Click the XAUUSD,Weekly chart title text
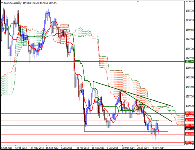Image resolution: width=195 pixels, height=150 pixels. (13, 3)
